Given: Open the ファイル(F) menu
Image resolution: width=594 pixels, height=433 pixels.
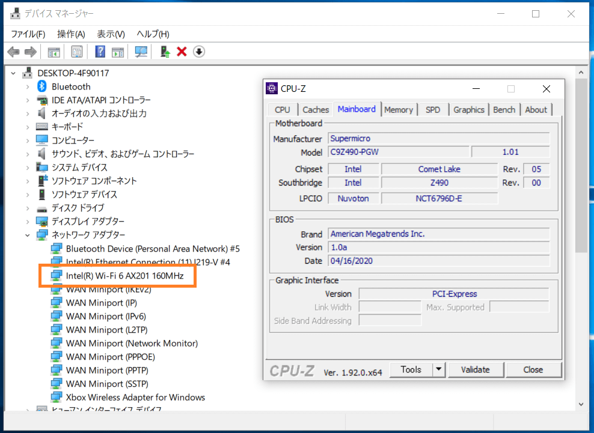Looking at the screenshot, I should (28, 34).
